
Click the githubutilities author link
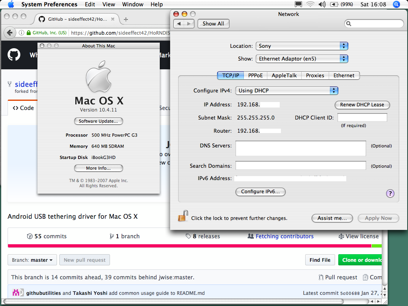(43, 293)
